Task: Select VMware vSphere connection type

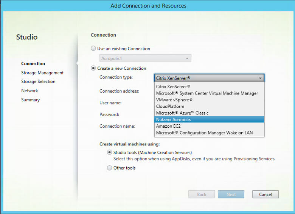Action: pyautogui.click(x=174, y=100)
